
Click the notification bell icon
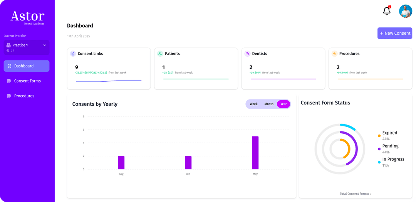click(387, 11)
